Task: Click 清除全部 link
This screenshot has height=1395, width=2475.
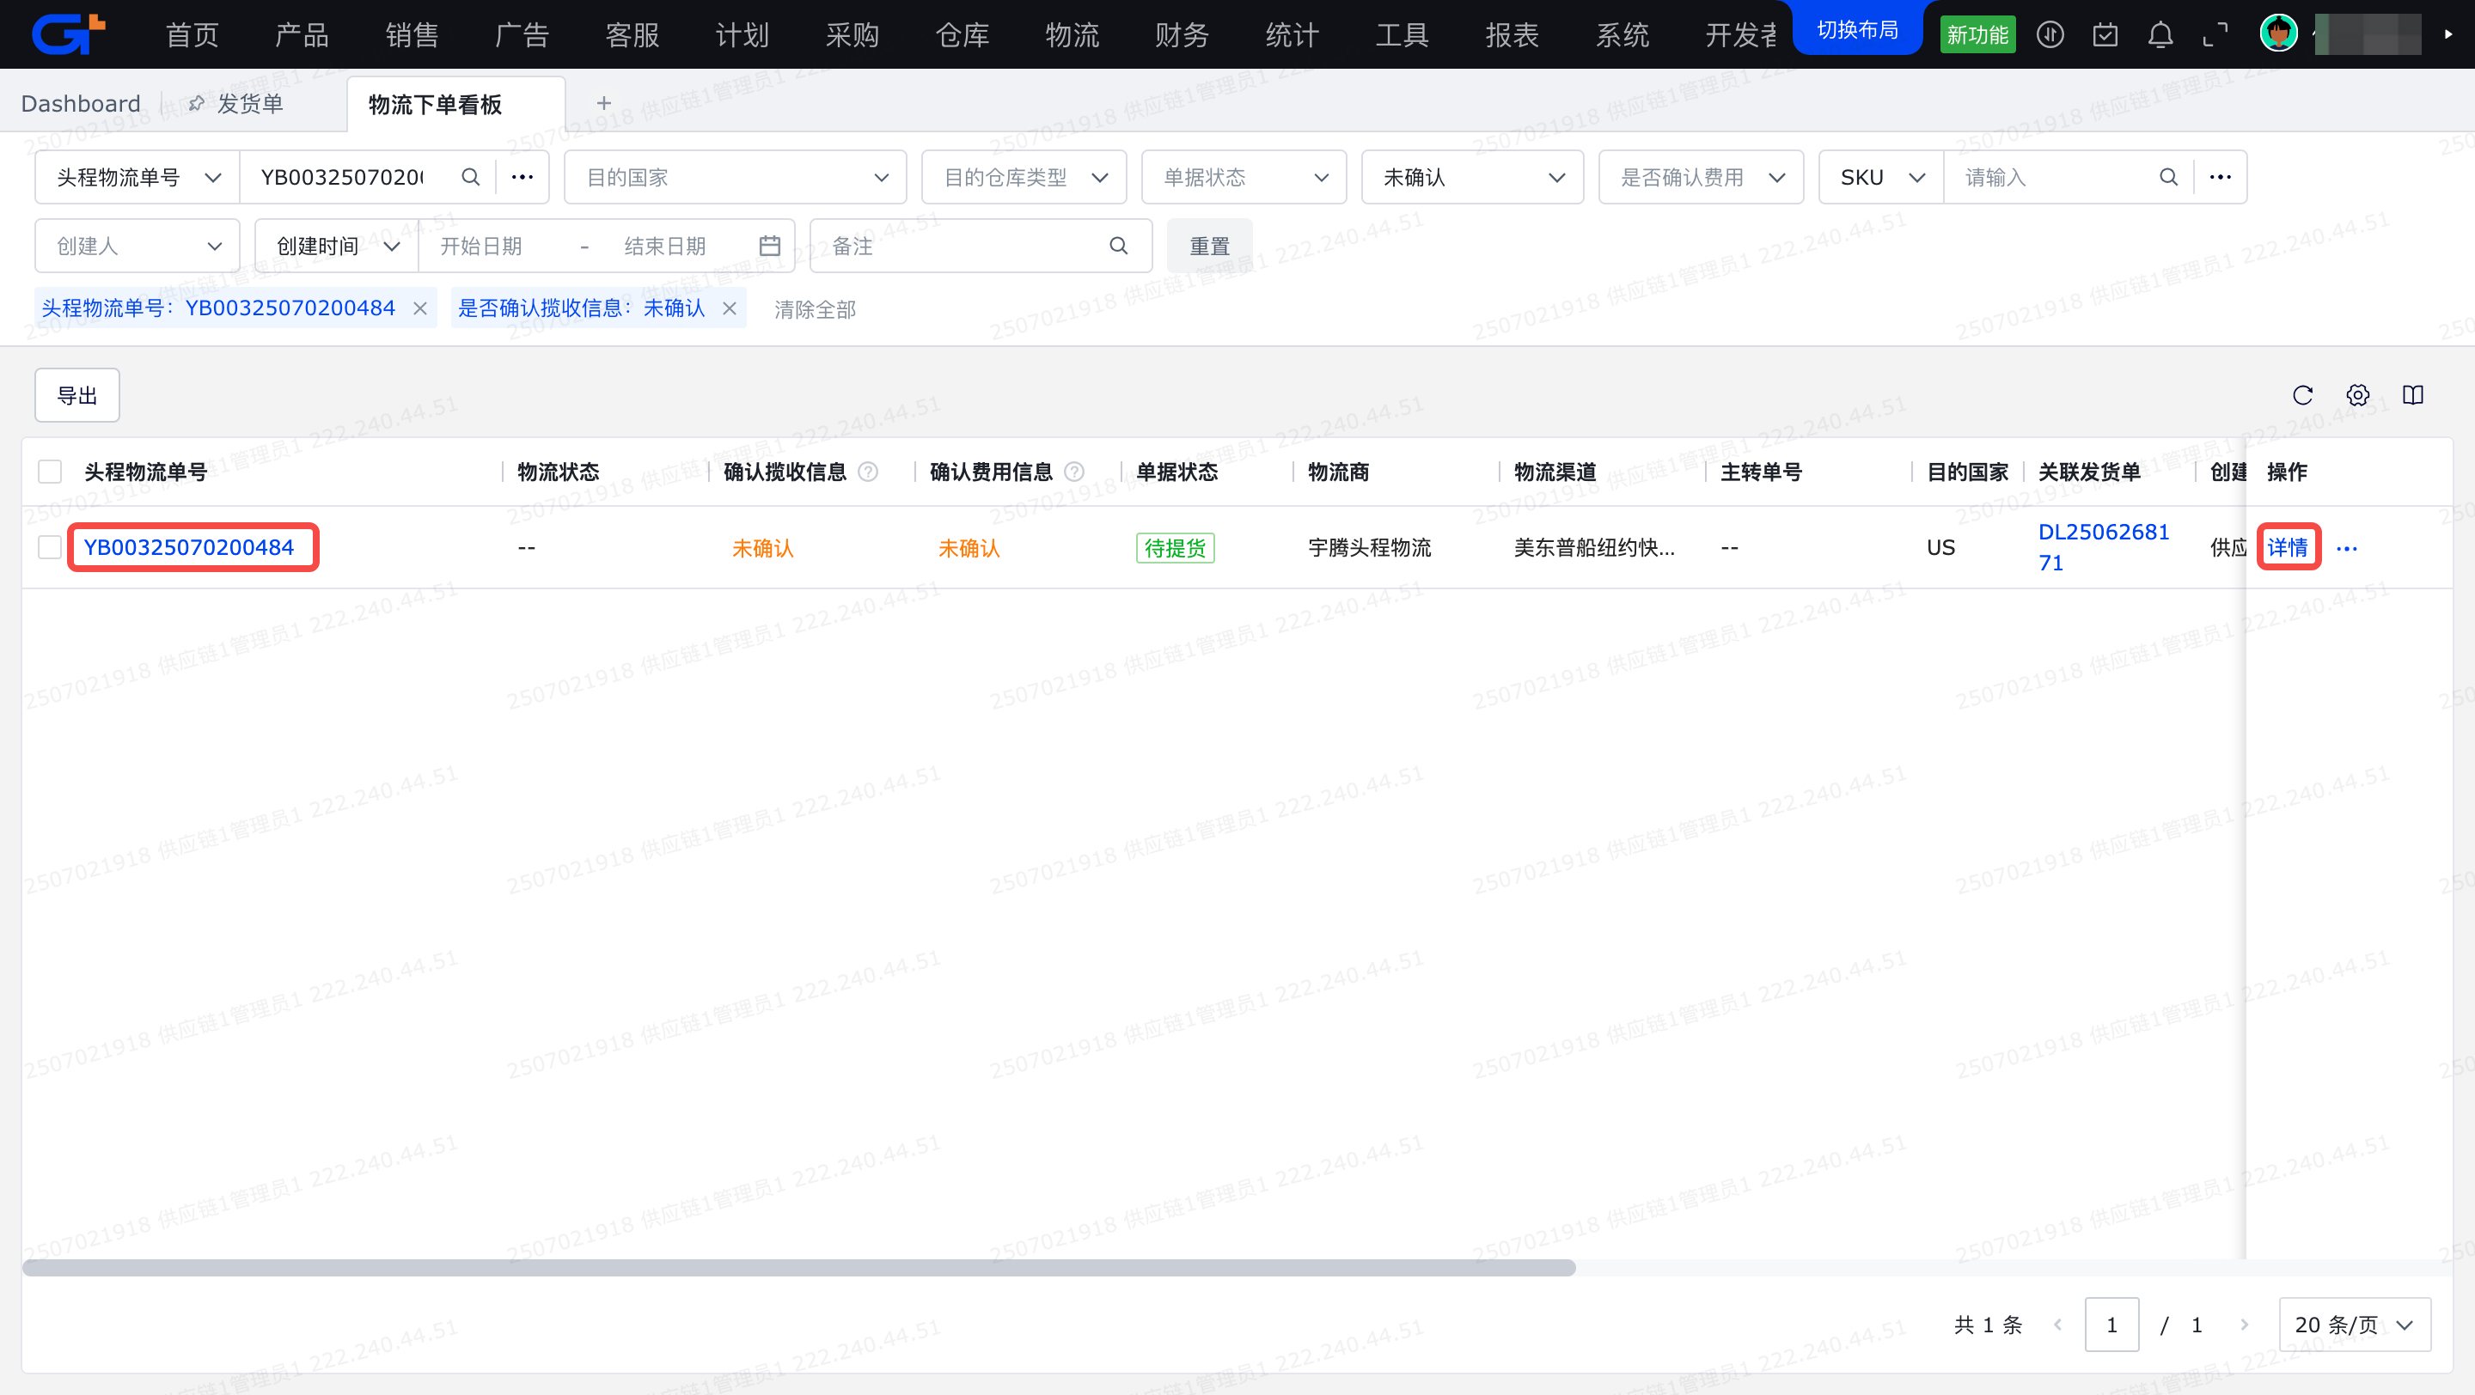Action: coord(815,309)
